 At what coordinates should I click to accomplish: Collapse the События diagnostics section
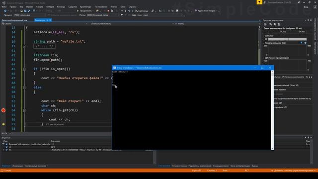pos(264,36)
